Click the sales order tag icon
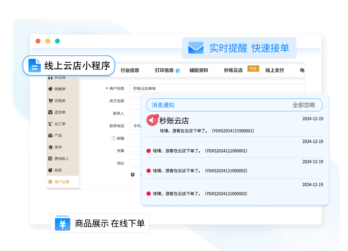This screenshot has width=348, height=251. point(50,89)
